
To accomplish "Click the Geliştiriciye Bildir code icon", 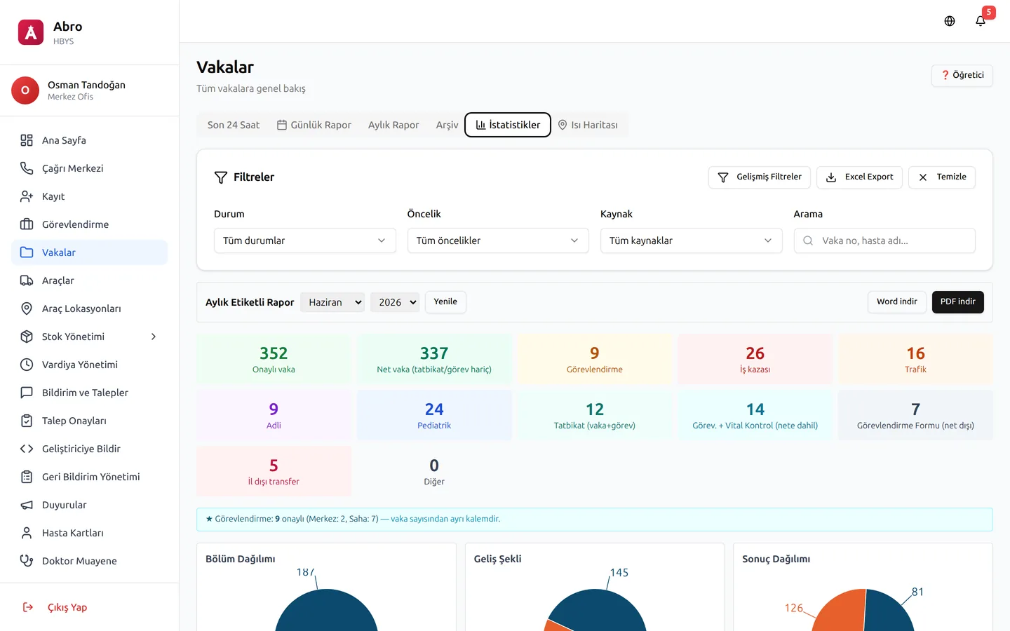I will click(x=27, y=449).
